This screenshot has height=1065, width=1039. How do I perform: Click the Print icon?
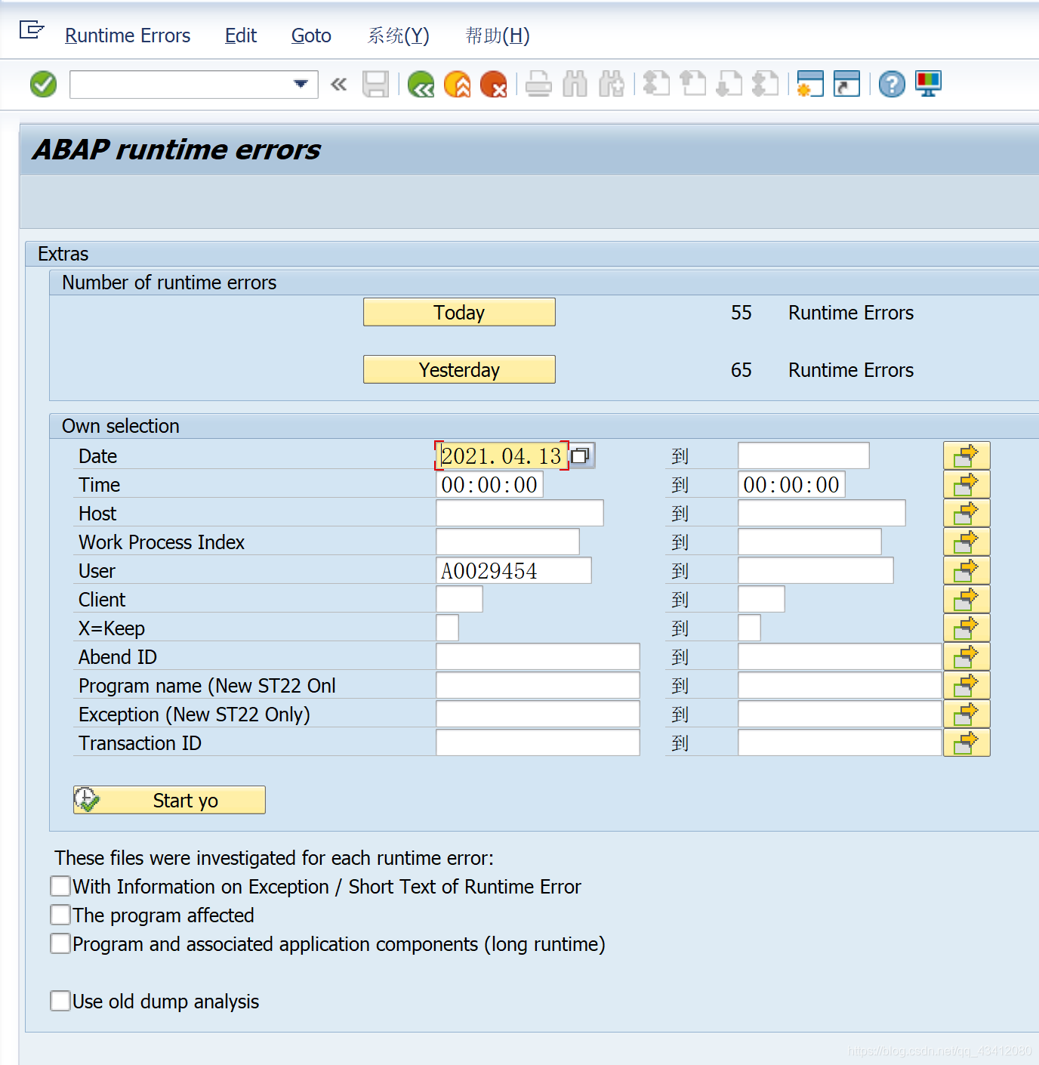[538, 84]
